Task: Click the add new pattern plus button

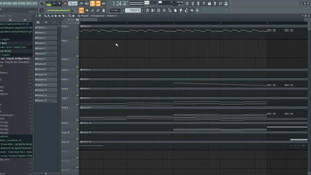Action: (142, 10)
